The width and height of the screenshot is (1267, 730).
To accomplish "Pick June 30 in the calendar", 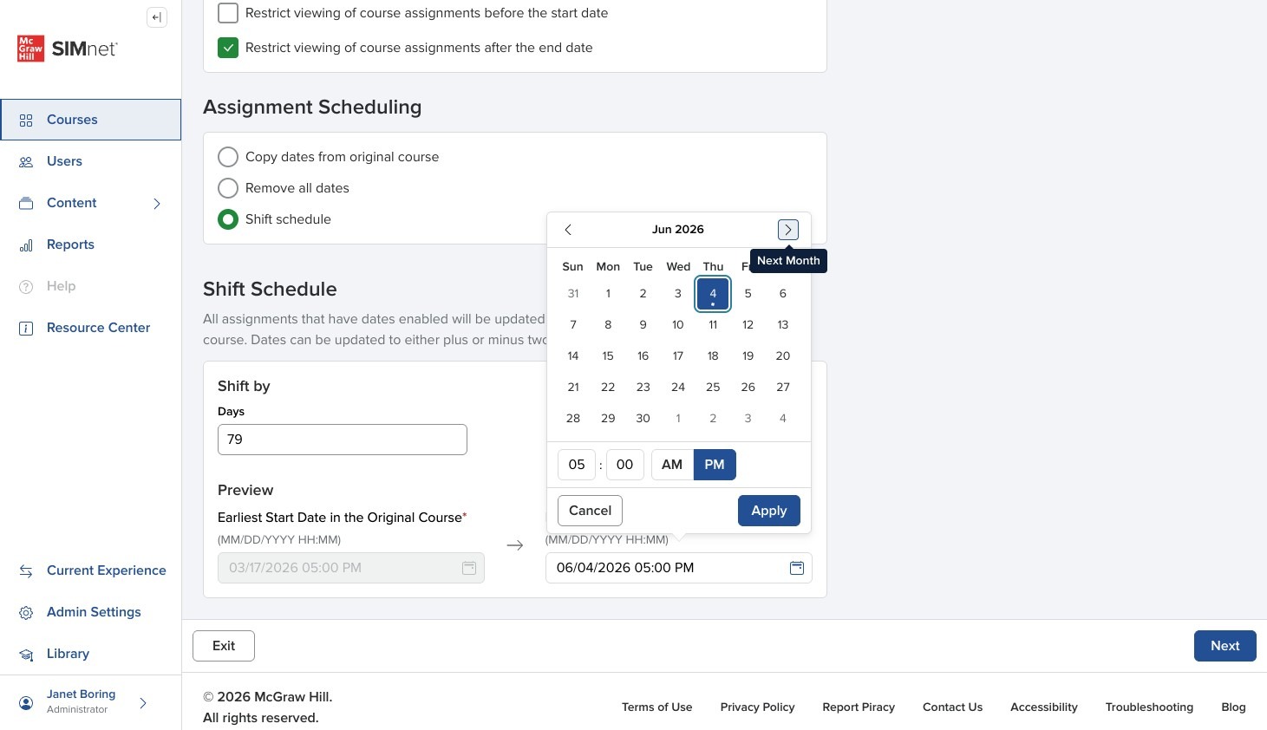I will pos(643,419).
